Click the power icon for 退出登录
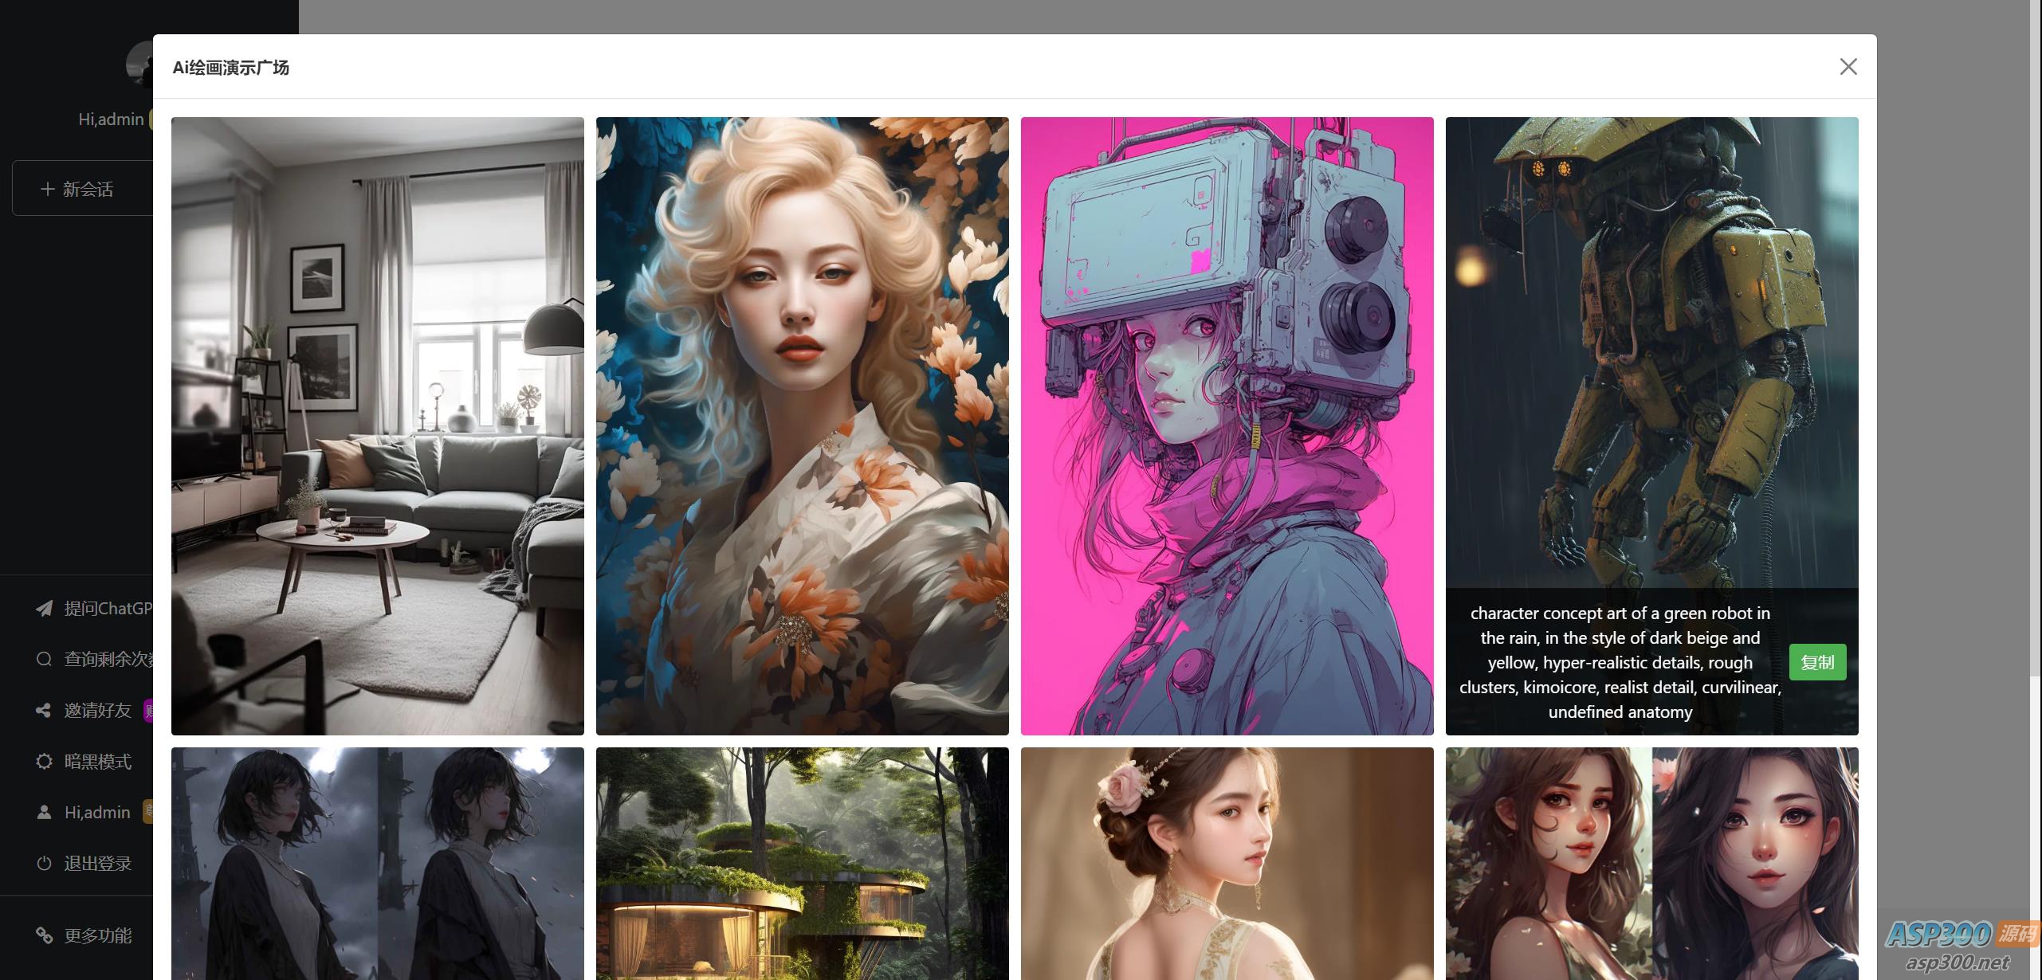 (x=44, y=863)
